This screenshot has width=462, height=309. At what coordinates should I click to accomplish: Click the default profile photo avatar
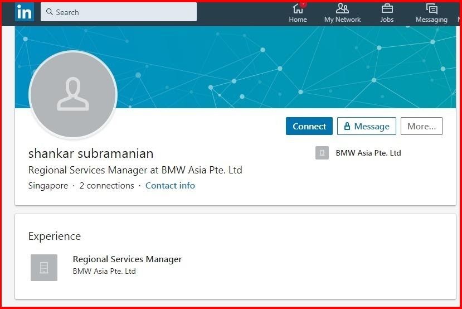click(73, 94)
